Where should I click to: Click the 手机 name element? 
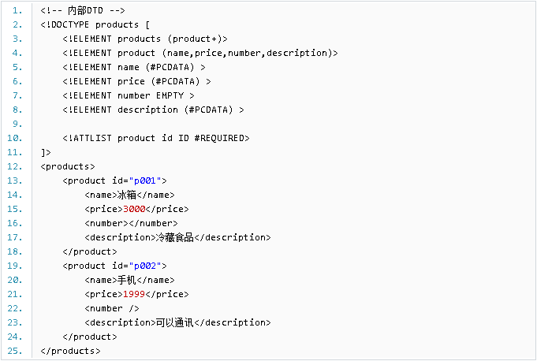pyautogui.click(x=129, y=281)
